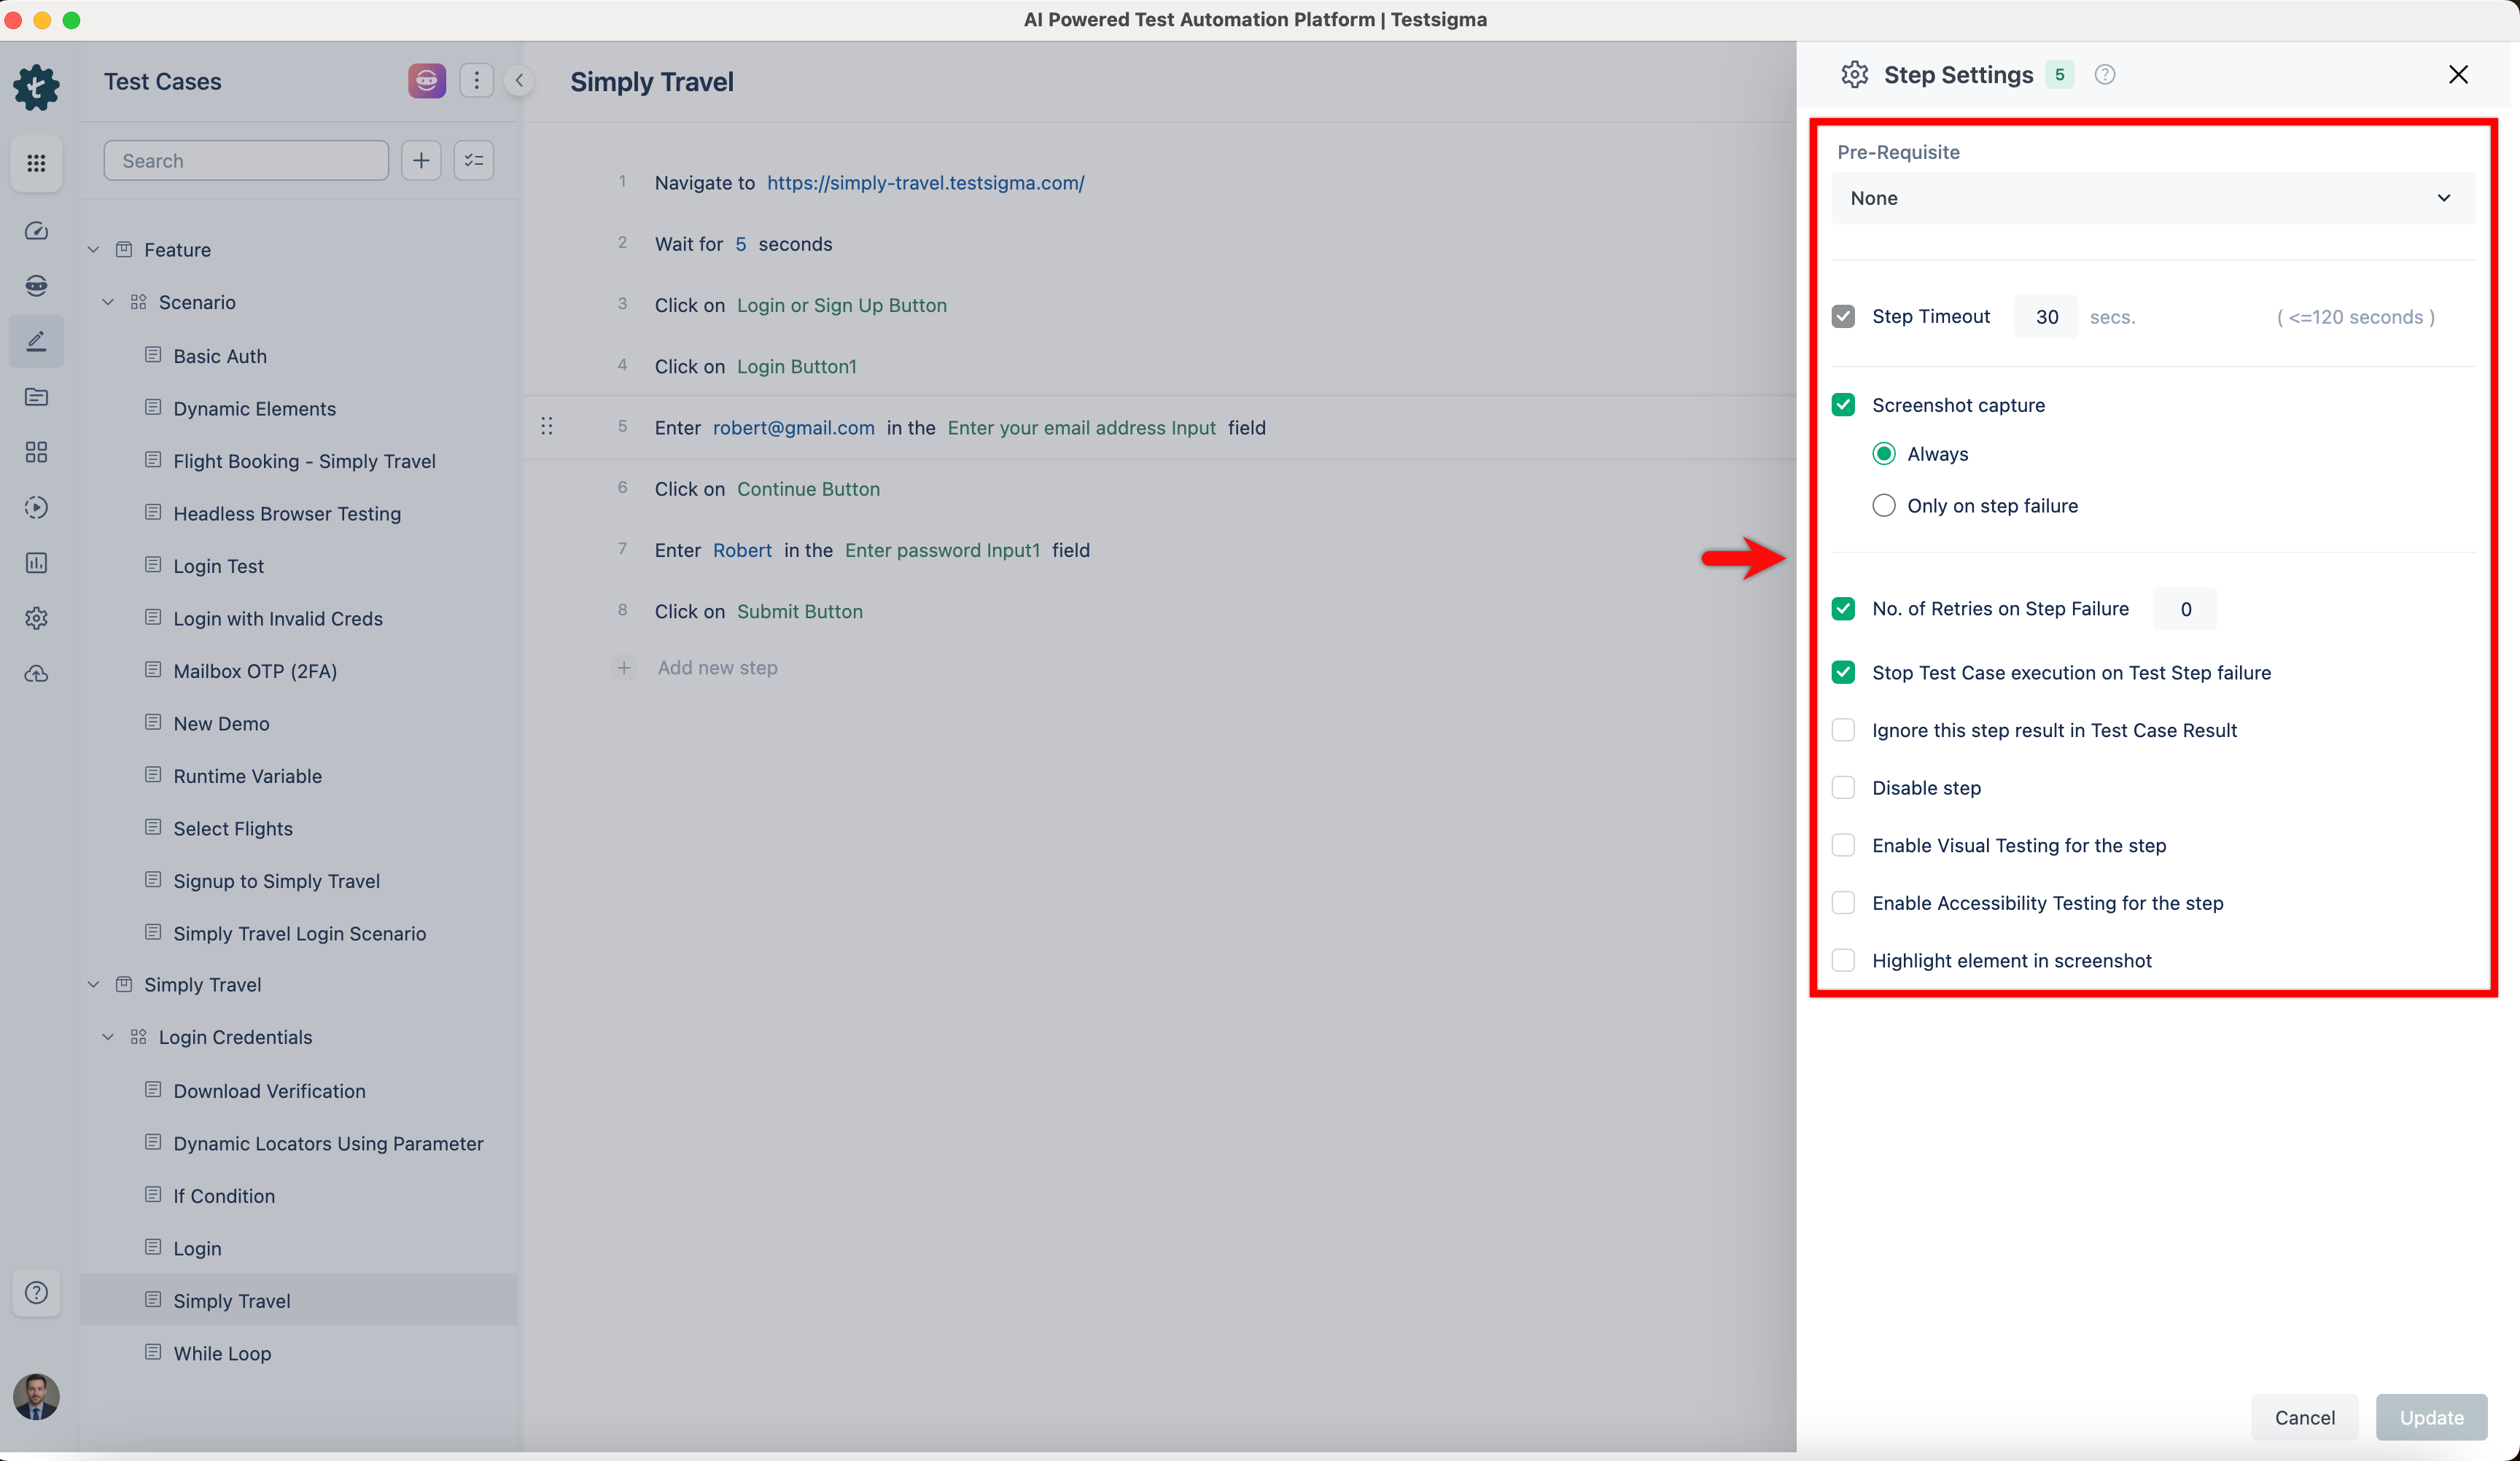The image size is (2520, 1461).
Task: Toggle No. of Retries on Step Failure
Action: (x=1843, y=609)
